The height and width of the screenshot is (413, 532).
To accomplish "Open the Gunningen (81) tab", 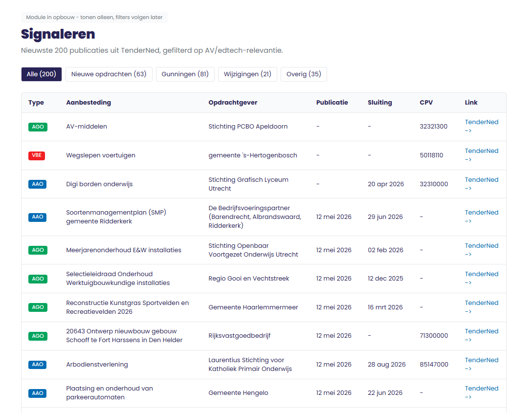I will [x=185, y=74].
